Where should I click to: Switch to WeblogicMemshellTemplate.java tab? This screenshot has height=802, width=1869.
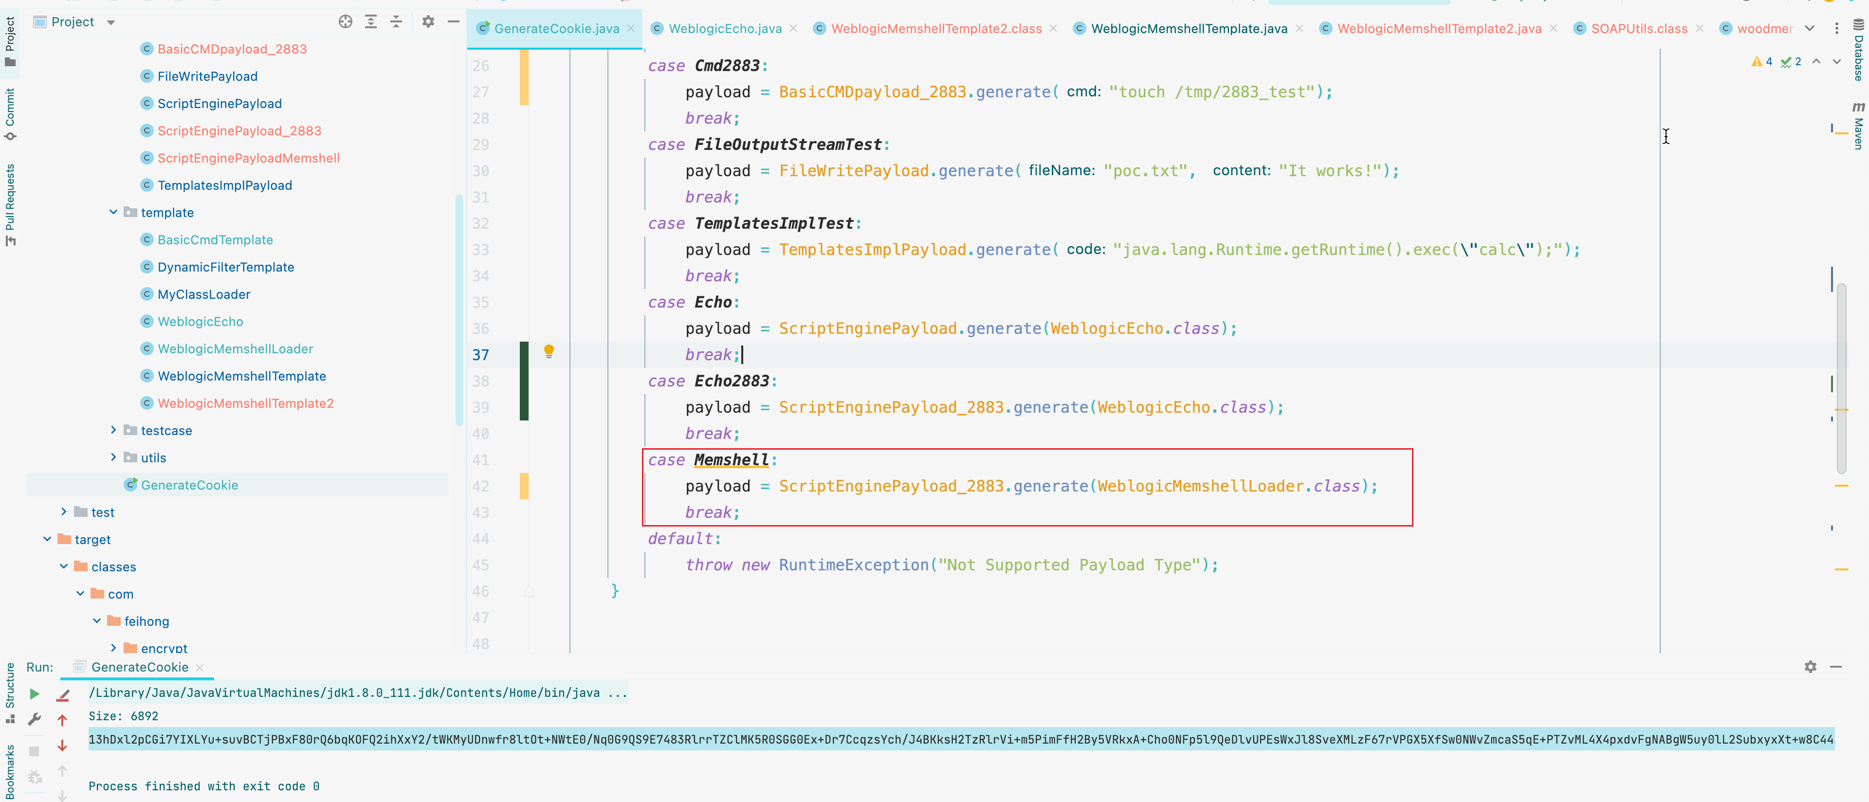point(1189,28)
